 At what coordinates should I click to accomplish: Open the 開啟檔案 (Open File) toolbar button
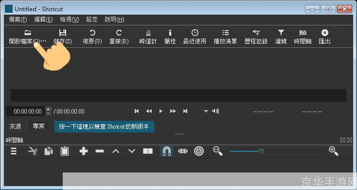pyautogui.click(x=27, y=37)
